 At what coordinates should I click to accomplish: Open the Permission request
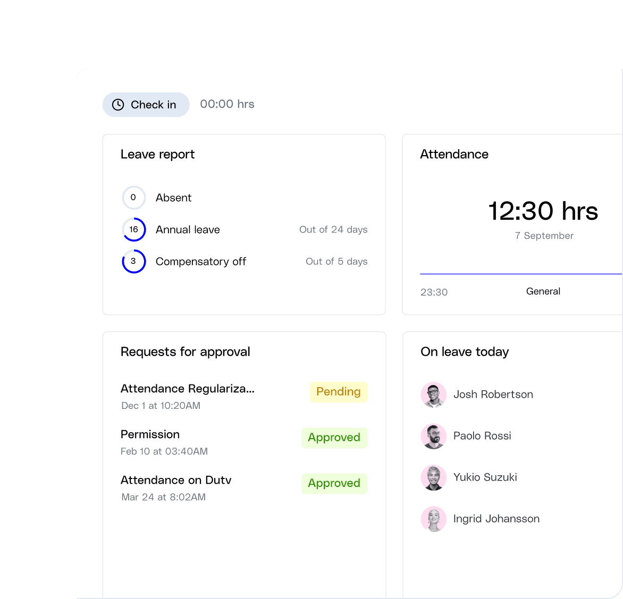pos(150,434)
